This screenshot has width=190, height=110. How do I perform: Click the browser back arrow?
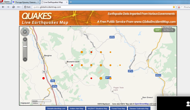point(3,7)
